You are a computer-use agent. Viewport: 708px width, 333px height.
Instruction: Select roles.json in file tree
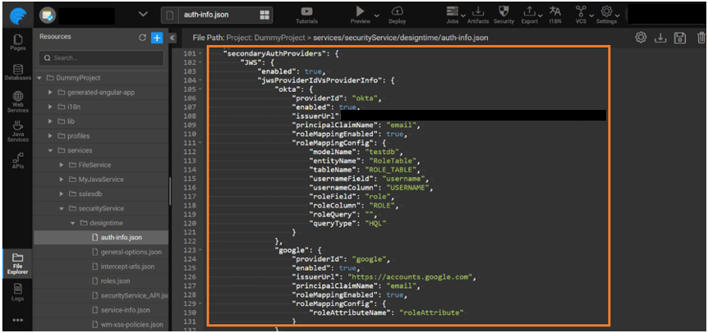pos(113,281)
